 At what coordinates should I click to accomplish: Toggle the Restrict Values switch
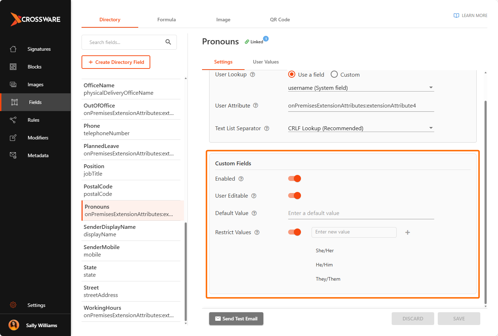(x=295, y=232)
